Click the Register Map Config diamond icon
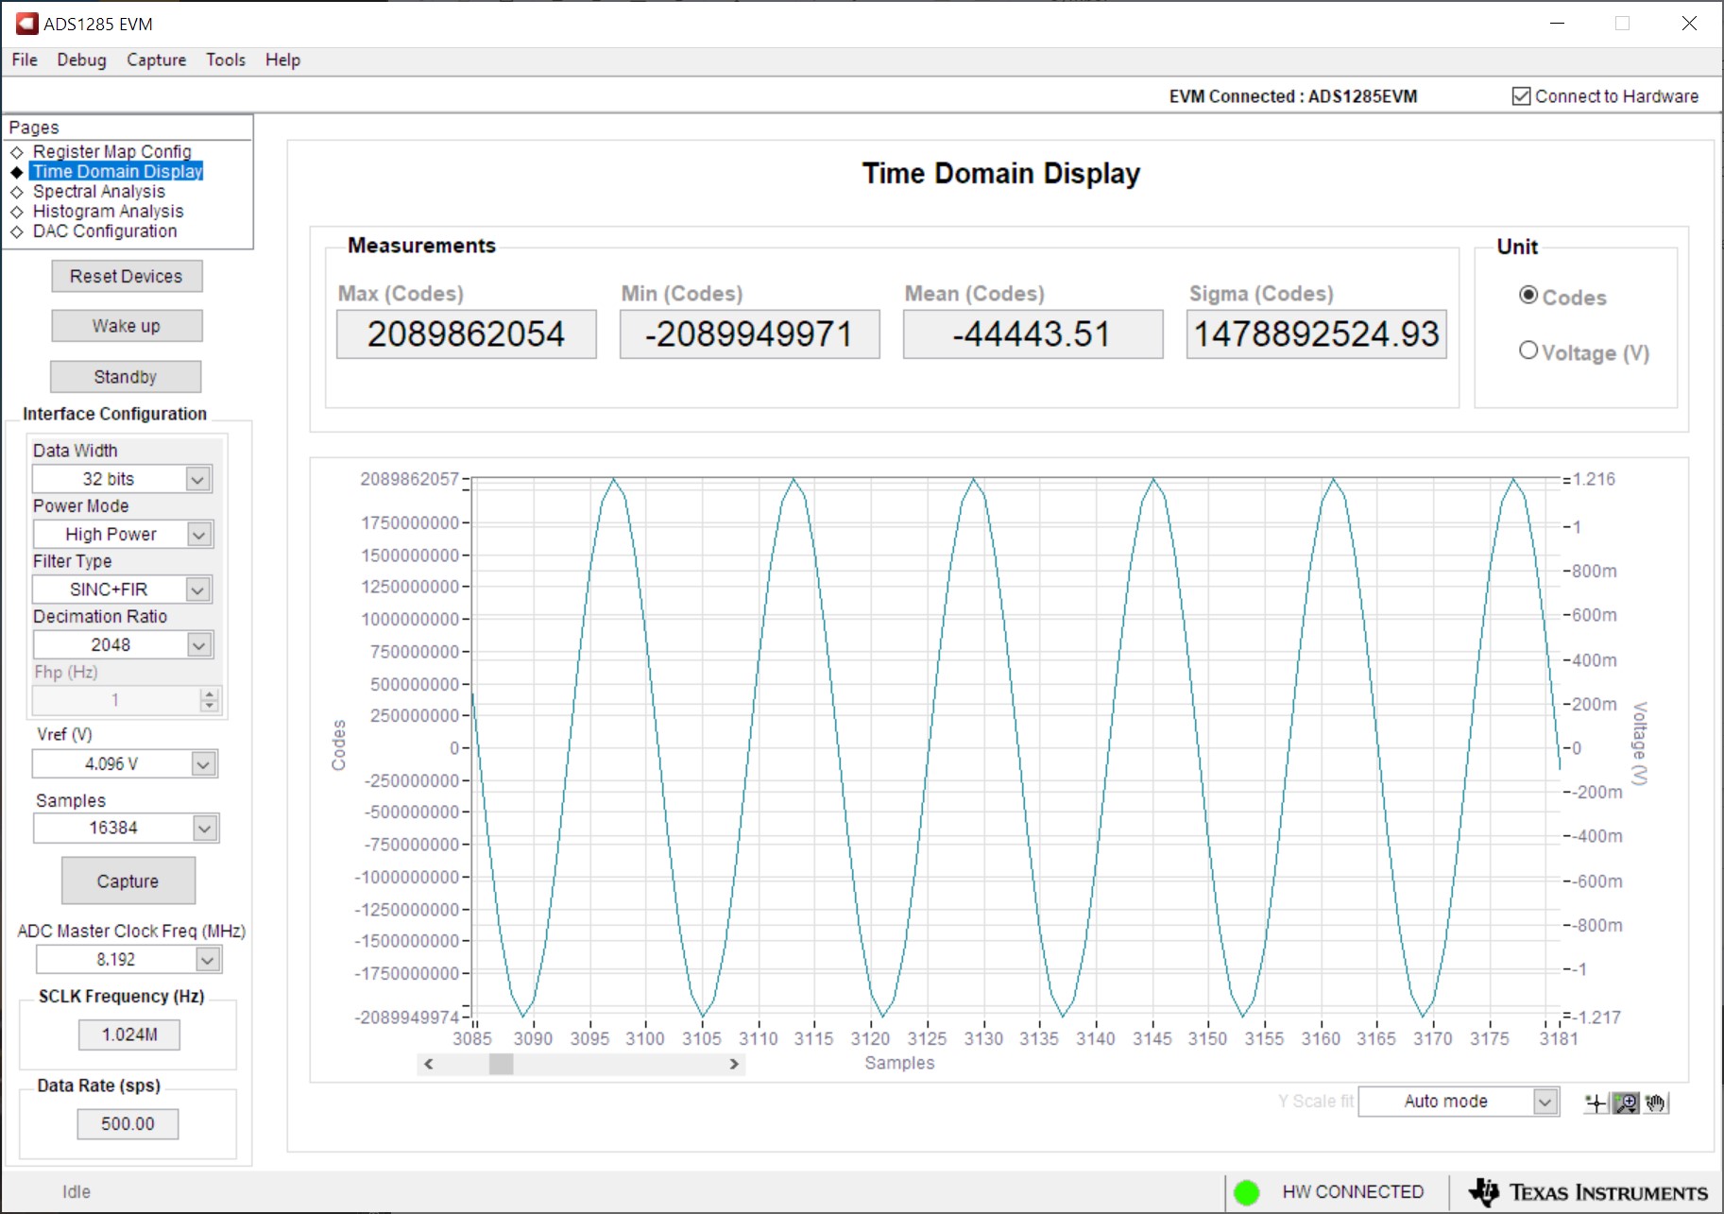 (x=17, y=152)
